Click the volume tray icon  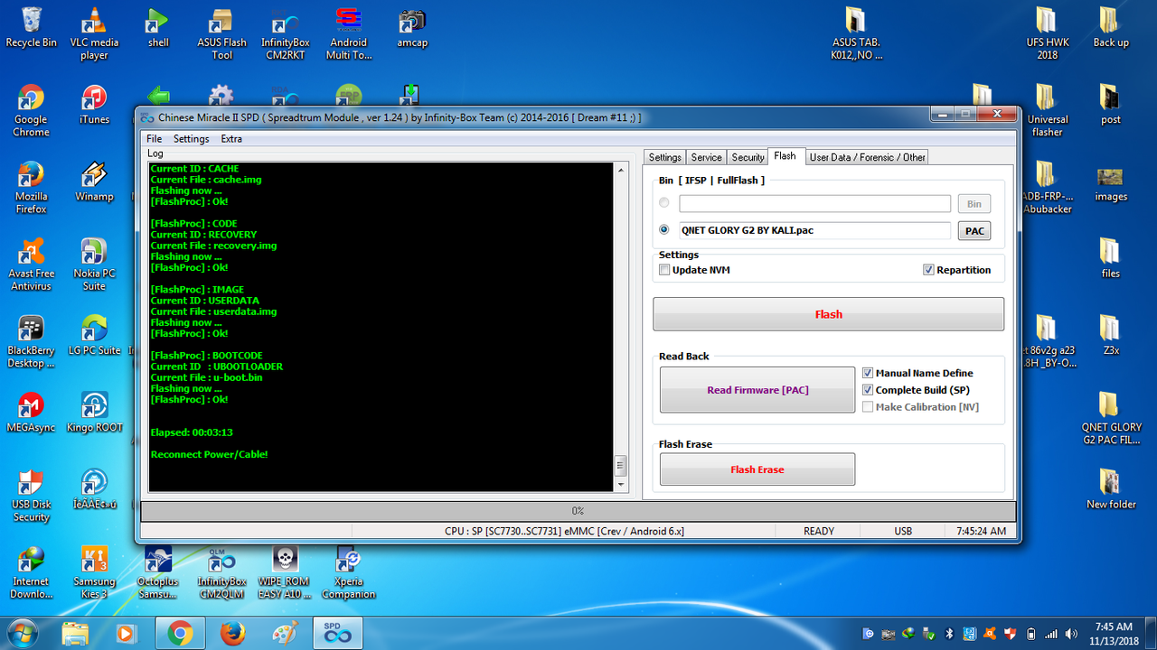(x=1072, y=634)
